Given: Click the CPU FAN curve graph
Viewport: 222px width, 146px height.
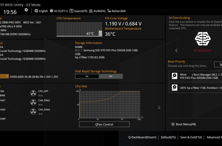Looking at the screenshot, I should tap(110, 105).
